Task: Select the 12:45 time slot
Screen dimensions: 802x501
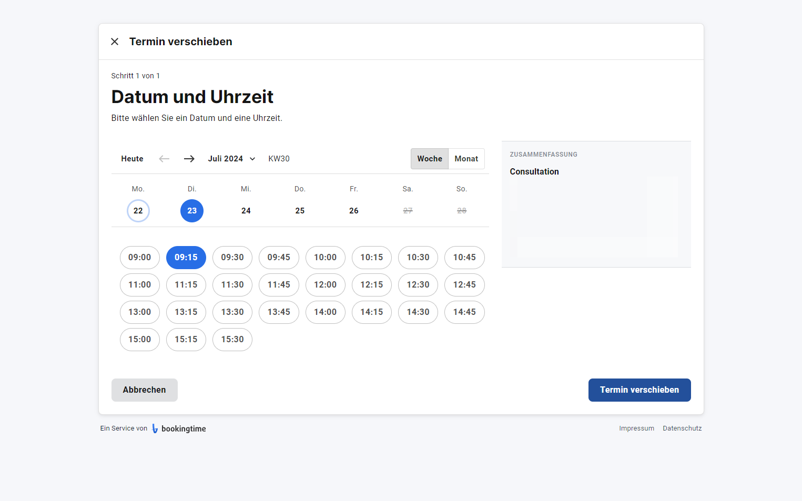Action: pos(464,285)
